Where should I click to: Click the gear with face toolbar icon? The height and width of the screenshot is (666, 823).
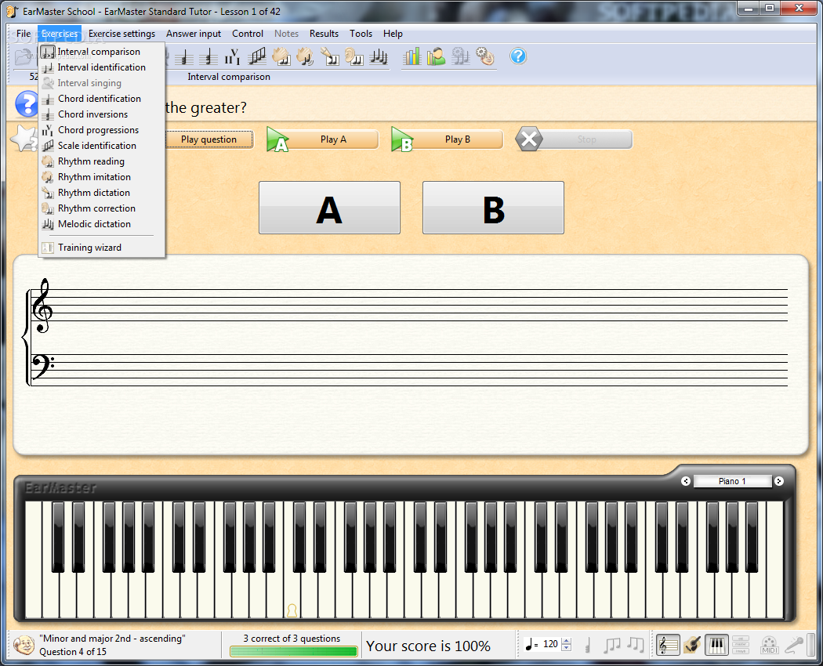(485, 56)
